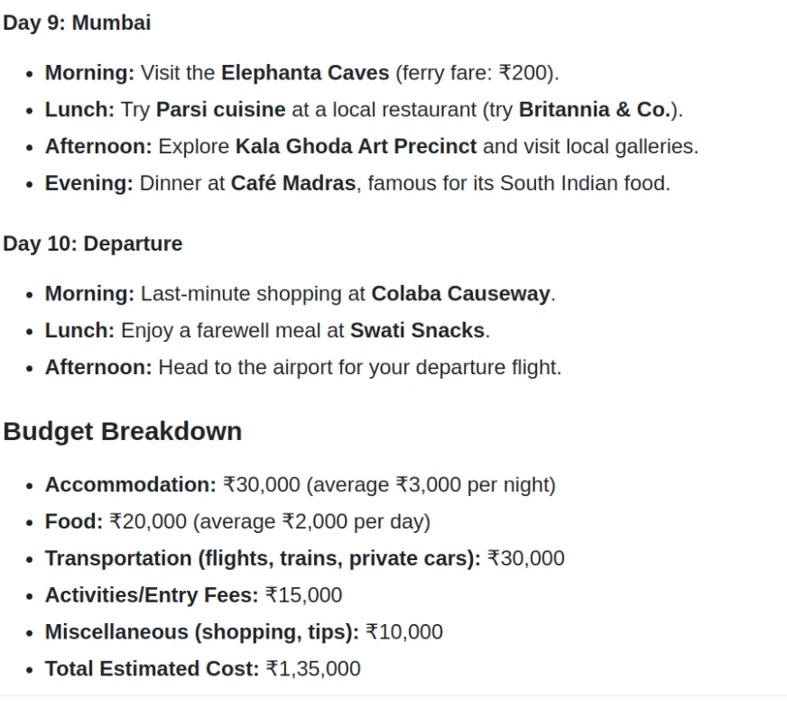
Task: Click the Day 10: Departure heading
Action: pyautogui.click(x=93, y=244)
